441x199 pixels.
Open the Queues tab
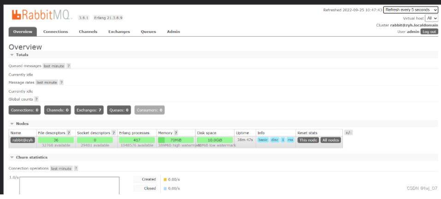click(148, 32)
